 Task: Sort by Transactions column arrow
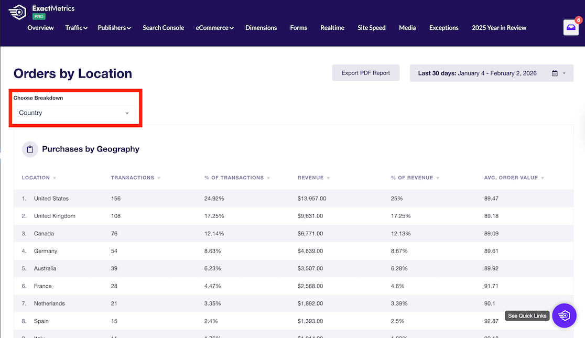click(x=159, y=178)
